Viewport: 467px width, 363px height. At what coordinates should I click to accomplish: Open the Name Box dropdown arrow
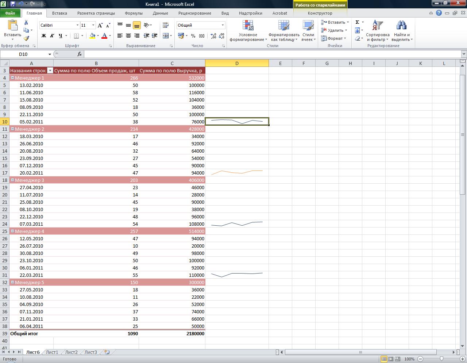[50, 54]
